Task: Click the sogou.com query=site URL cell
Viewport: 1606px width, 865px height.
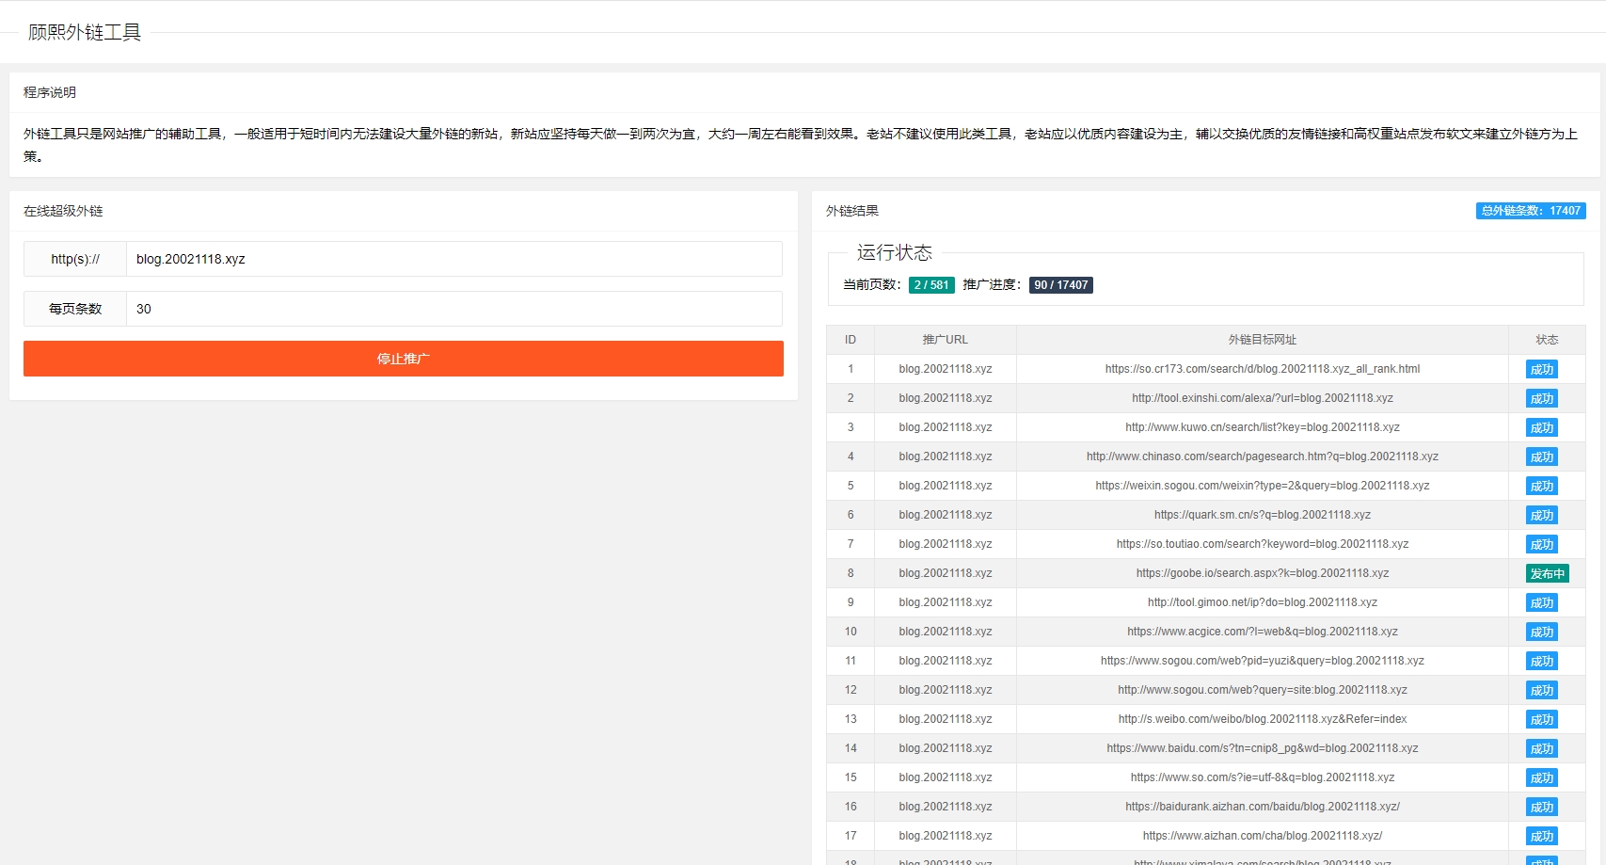Action: pyautogui.click(x=1263, y=690)
